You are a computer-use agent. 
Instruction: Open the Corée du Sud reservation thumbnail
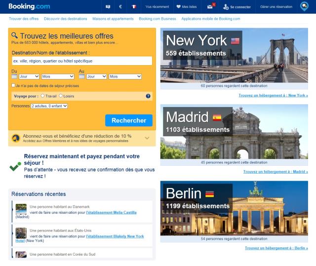tap(21, 255)
